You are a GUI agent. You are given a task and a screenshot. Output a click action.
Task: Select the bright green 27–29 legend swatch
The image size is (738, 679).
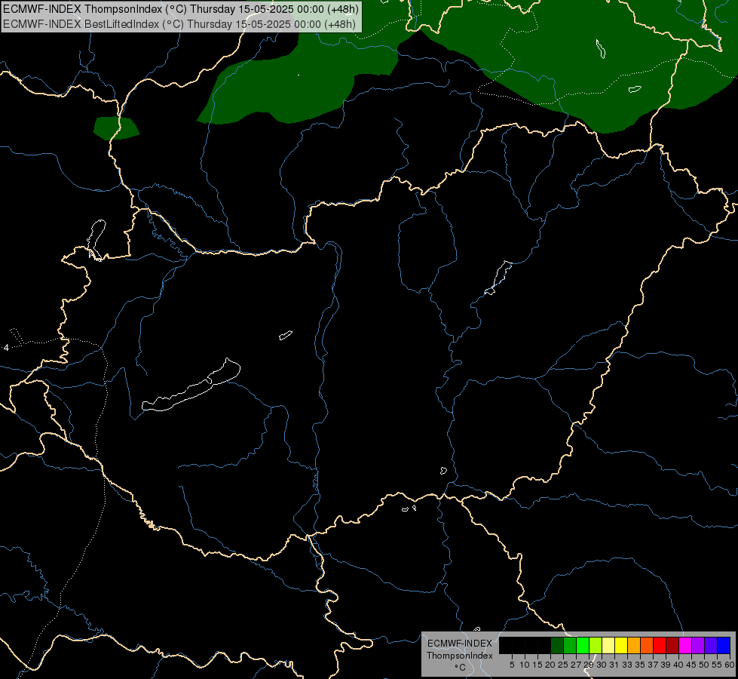tap(583, 645)
